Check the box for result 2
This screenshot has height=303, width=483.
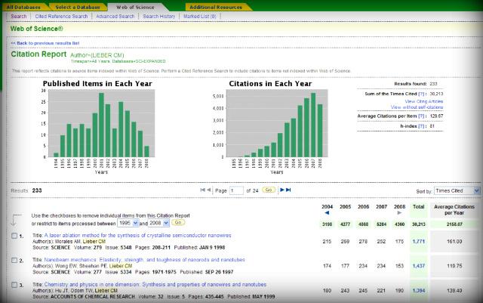[14, 260]
